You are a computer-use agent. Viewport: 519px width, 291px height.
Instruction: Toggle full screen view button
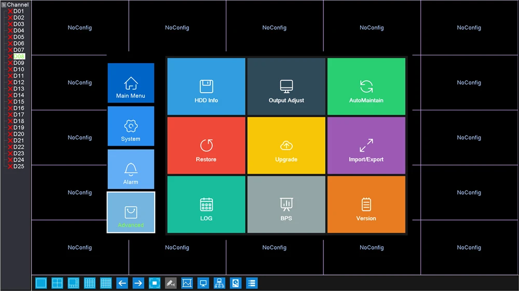155,283
